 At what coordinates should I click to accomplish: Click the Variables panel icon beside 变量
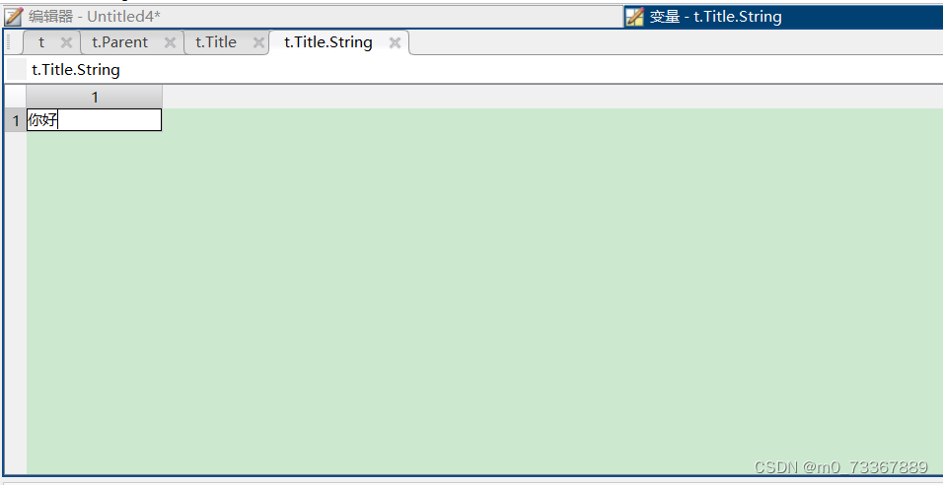click(x=634, y=16)
